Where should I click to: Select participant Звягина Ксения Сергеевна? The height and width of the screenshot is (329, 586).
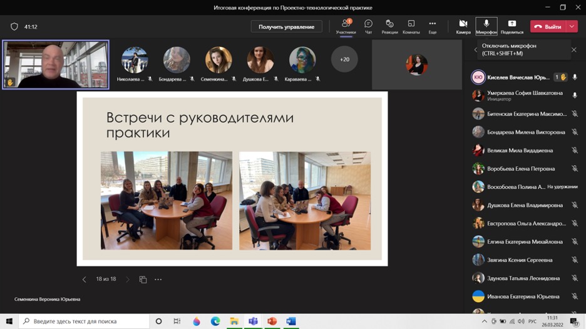[x=520, y=260]
